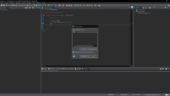Click the help question mark in dialog
Viewport: 170px width, 96px height.
[74, 56]
